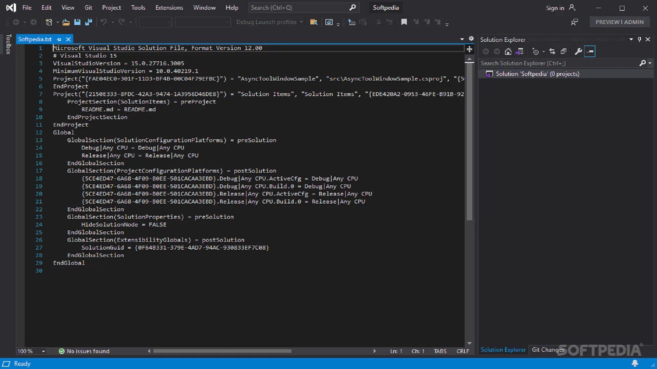Click the Save All toolbar icon
657x369 pixels.
point(89,22)
